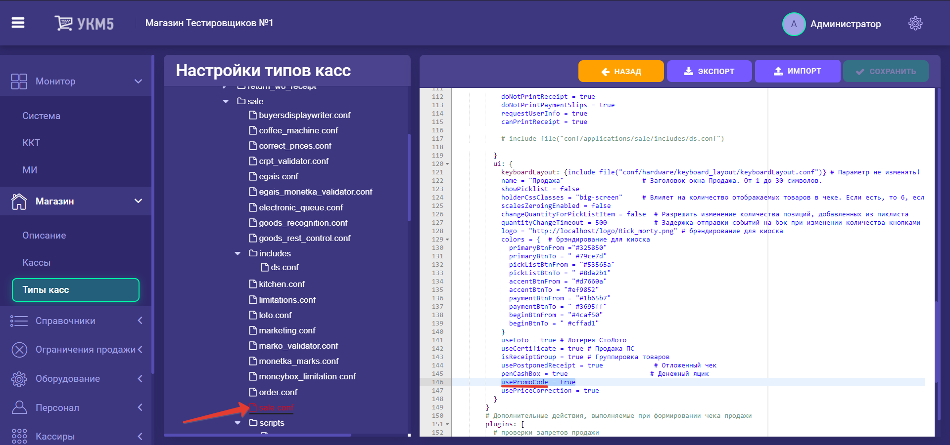Collapse the Монитор section chevron
The height and width of the screenshot is (445, 950).
[139, 81]
